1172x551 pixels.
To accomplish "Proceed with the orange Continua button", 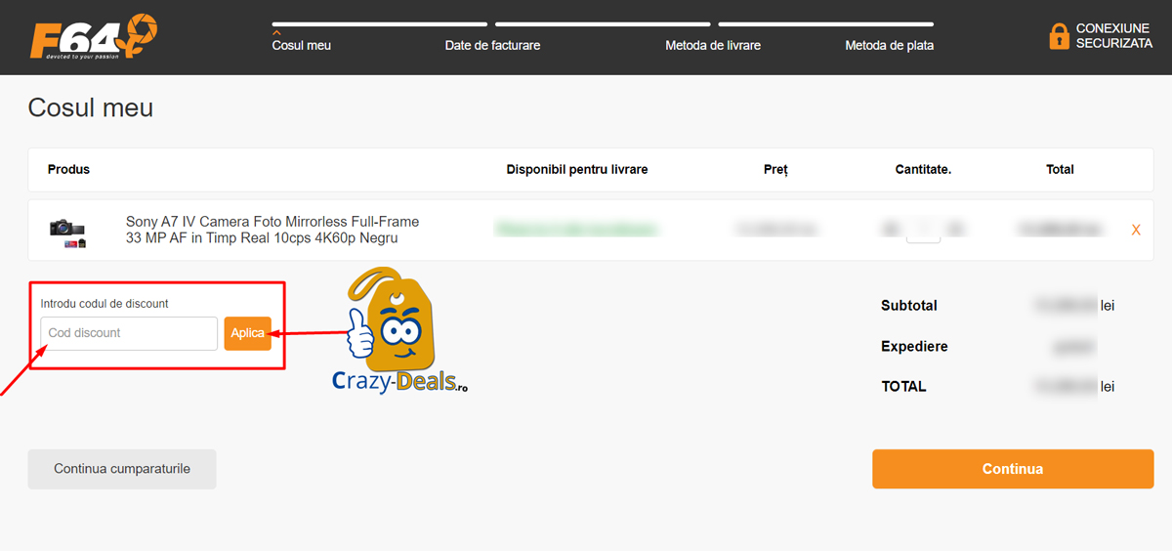I will [x=1013, y=469].
